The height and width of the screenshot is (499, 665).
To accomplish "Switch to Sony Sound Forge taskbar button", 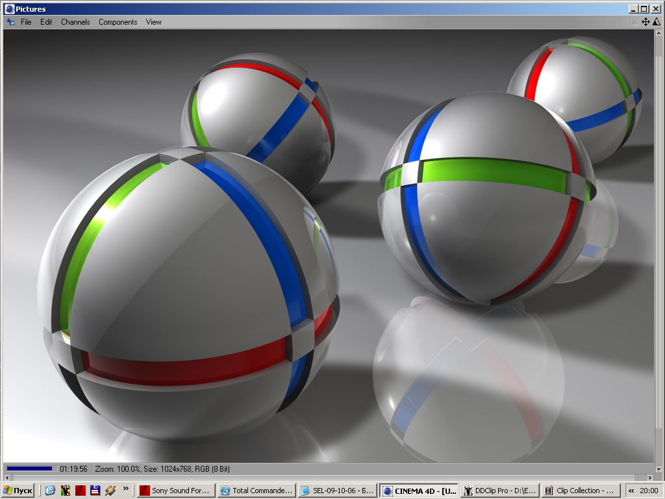I will tap(175, 491).
